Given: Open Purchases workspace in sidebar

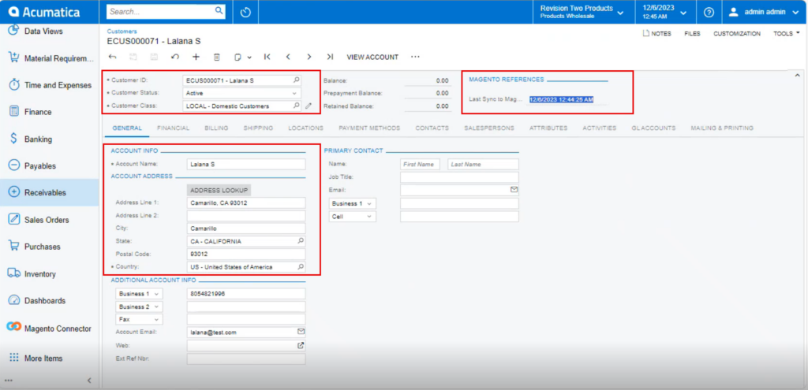Looking at the screenshot, I should [x=50, y=247].
